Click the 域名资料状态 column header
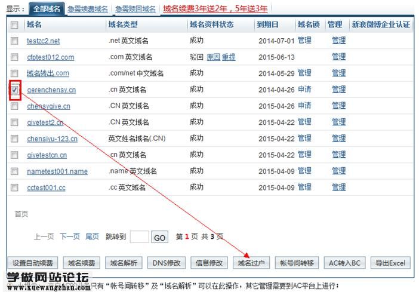 (212, 24)
